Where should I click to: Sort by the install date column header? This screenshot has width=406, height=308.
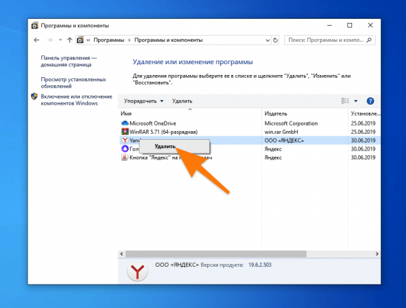[365, 113]
